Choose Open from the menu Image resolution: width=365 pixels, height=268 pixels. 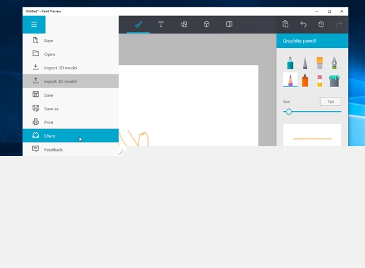[x=71, y=54]
